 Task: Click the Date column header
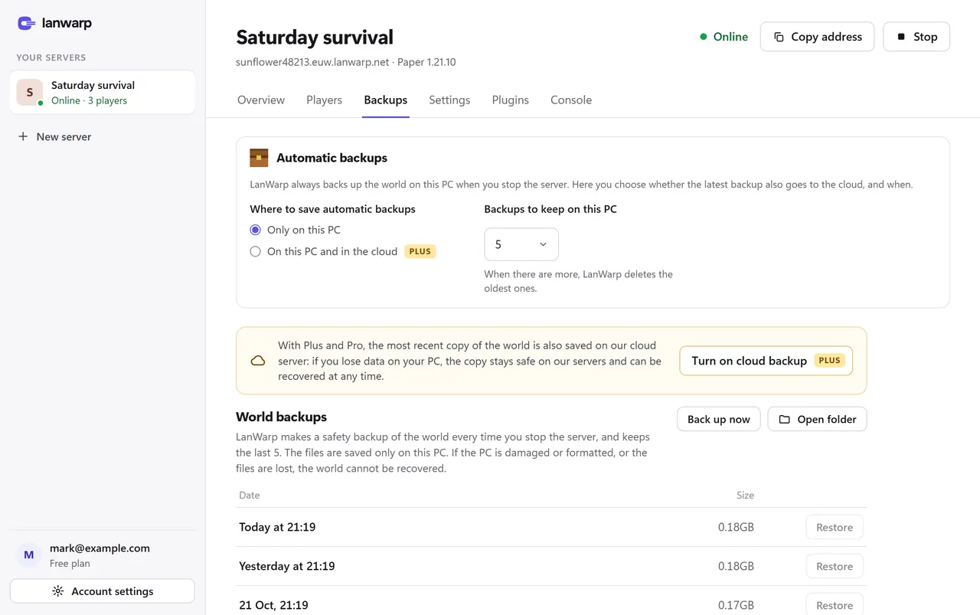[250, 496]
